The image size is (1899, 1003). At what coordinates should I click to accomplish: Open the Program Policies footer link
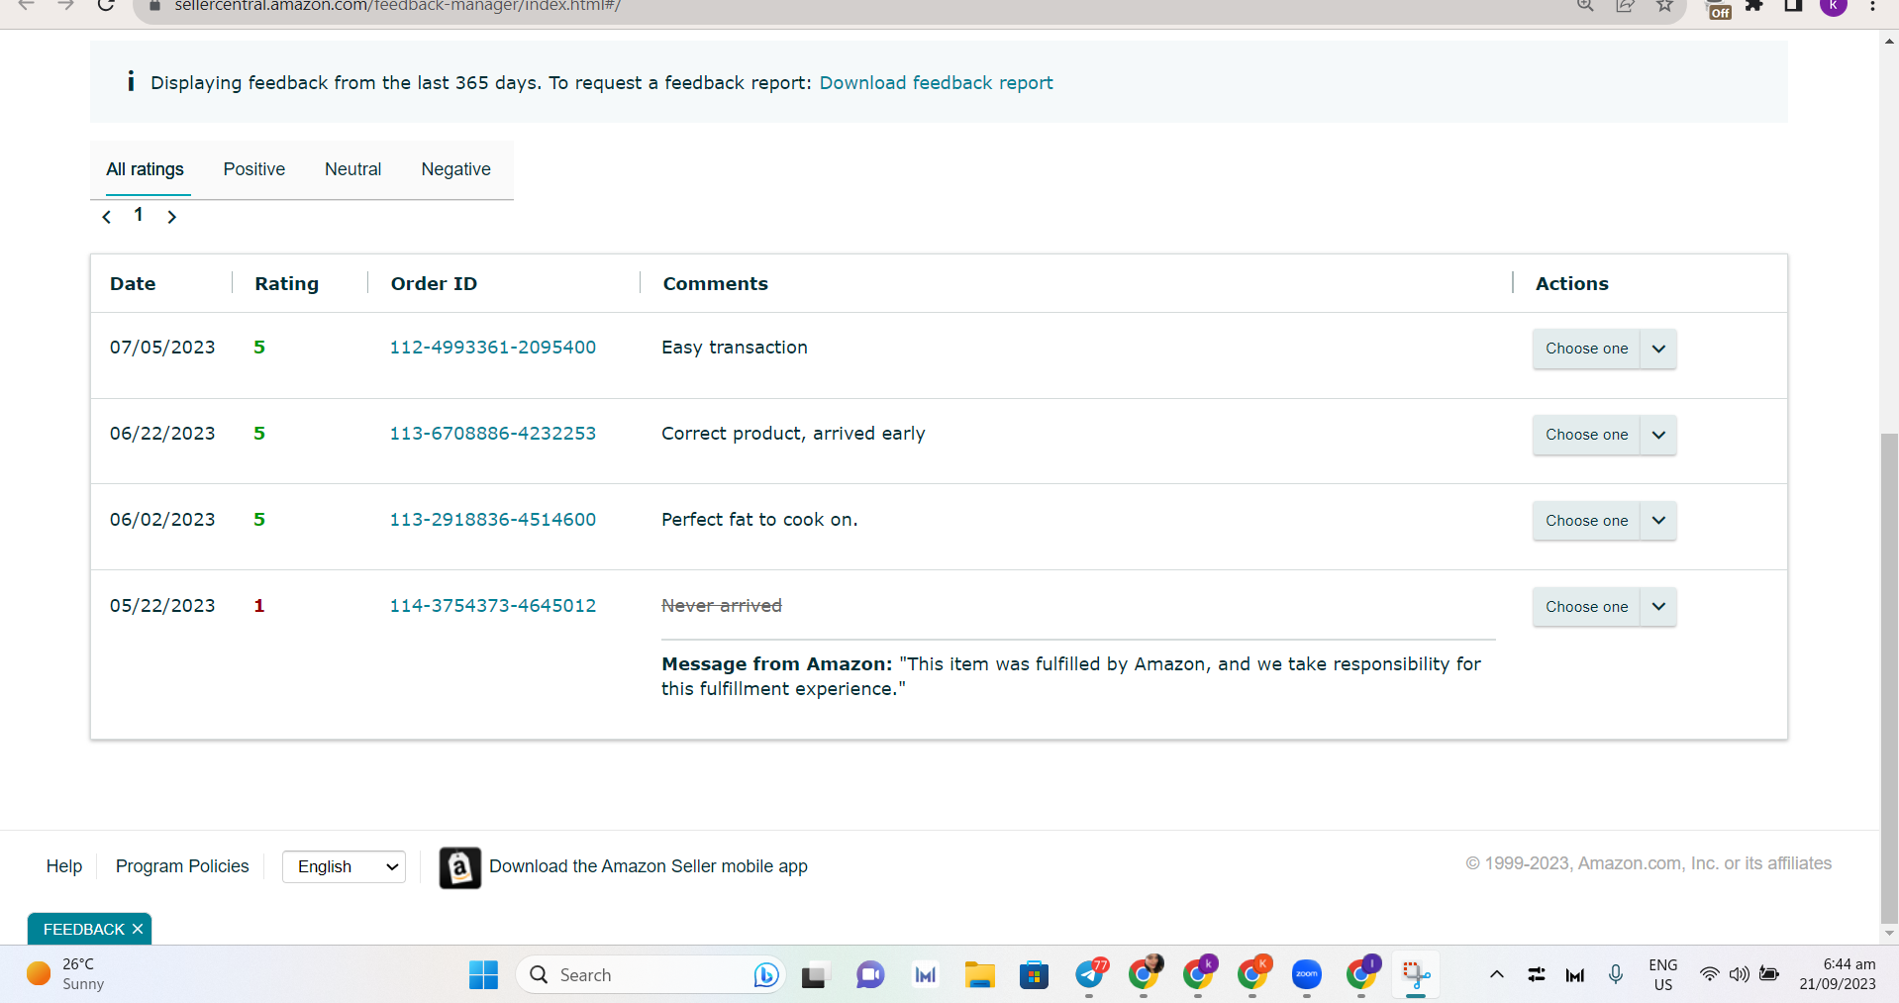[182, 866]
